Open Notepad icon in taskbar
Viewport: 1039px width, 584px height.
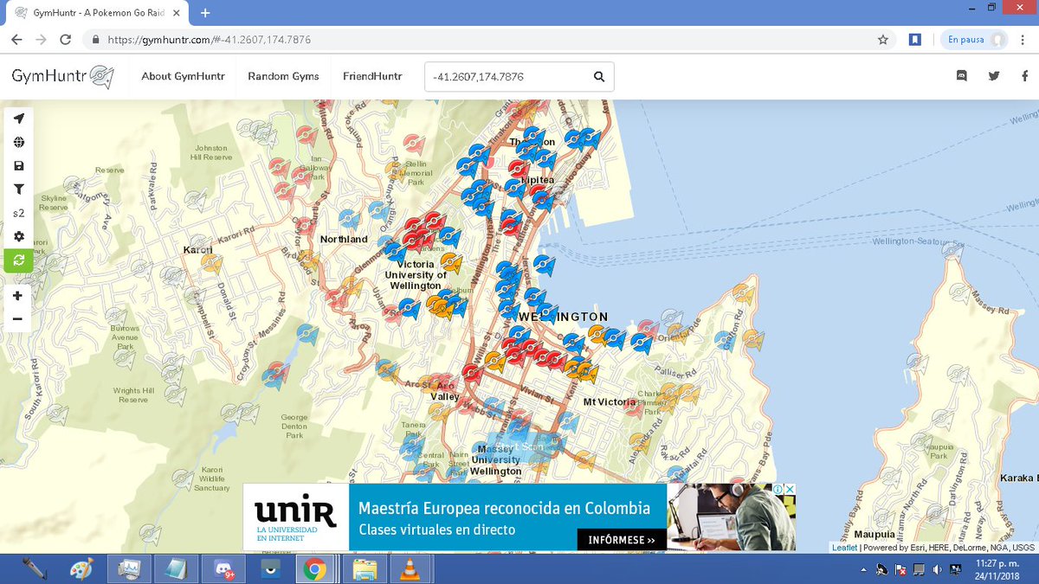pyautogui.click(x=176, y=569)
